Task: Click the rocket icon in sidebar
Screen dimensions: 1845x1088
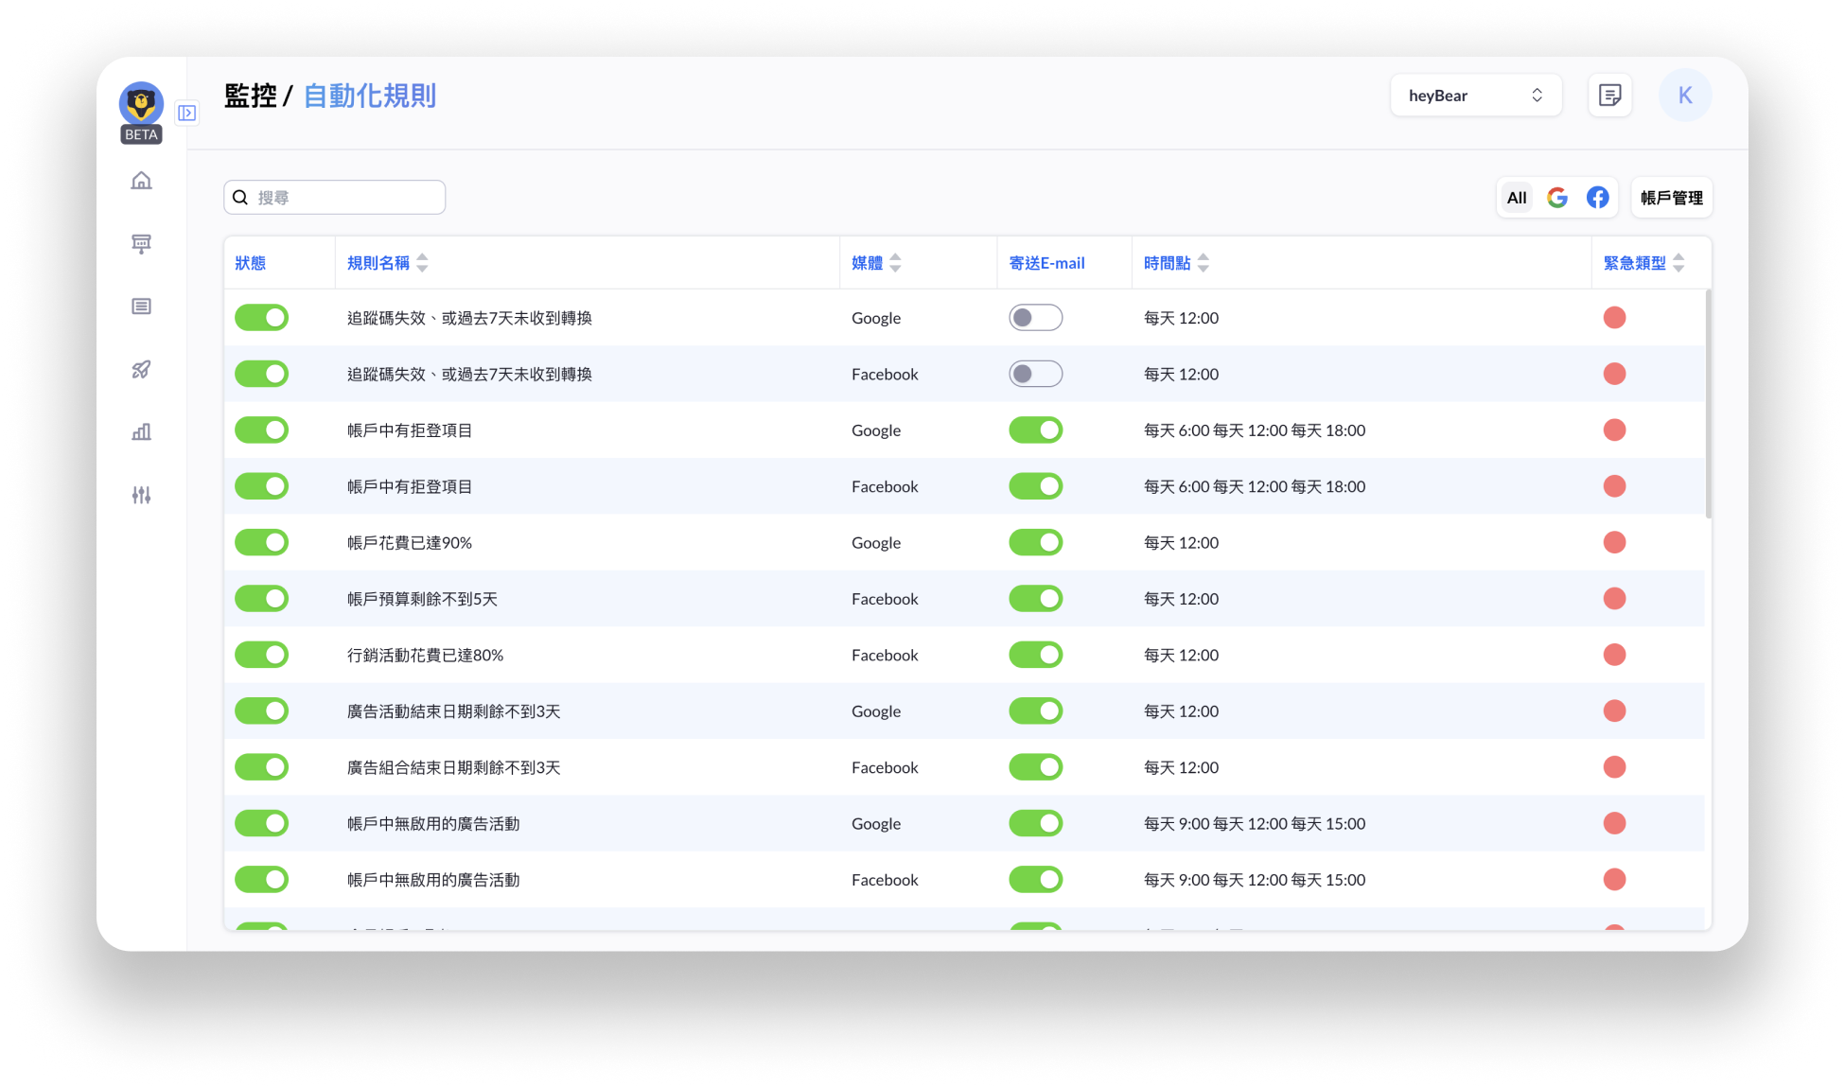Action: 141,370
